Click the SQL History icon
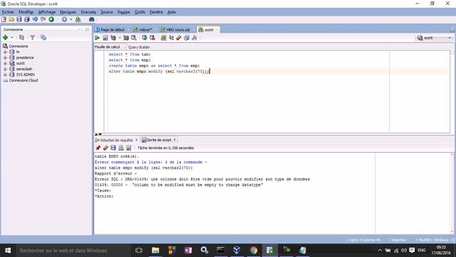Image resolution: width=456 pixels, height=257 pixels. [x=187, y=38]
